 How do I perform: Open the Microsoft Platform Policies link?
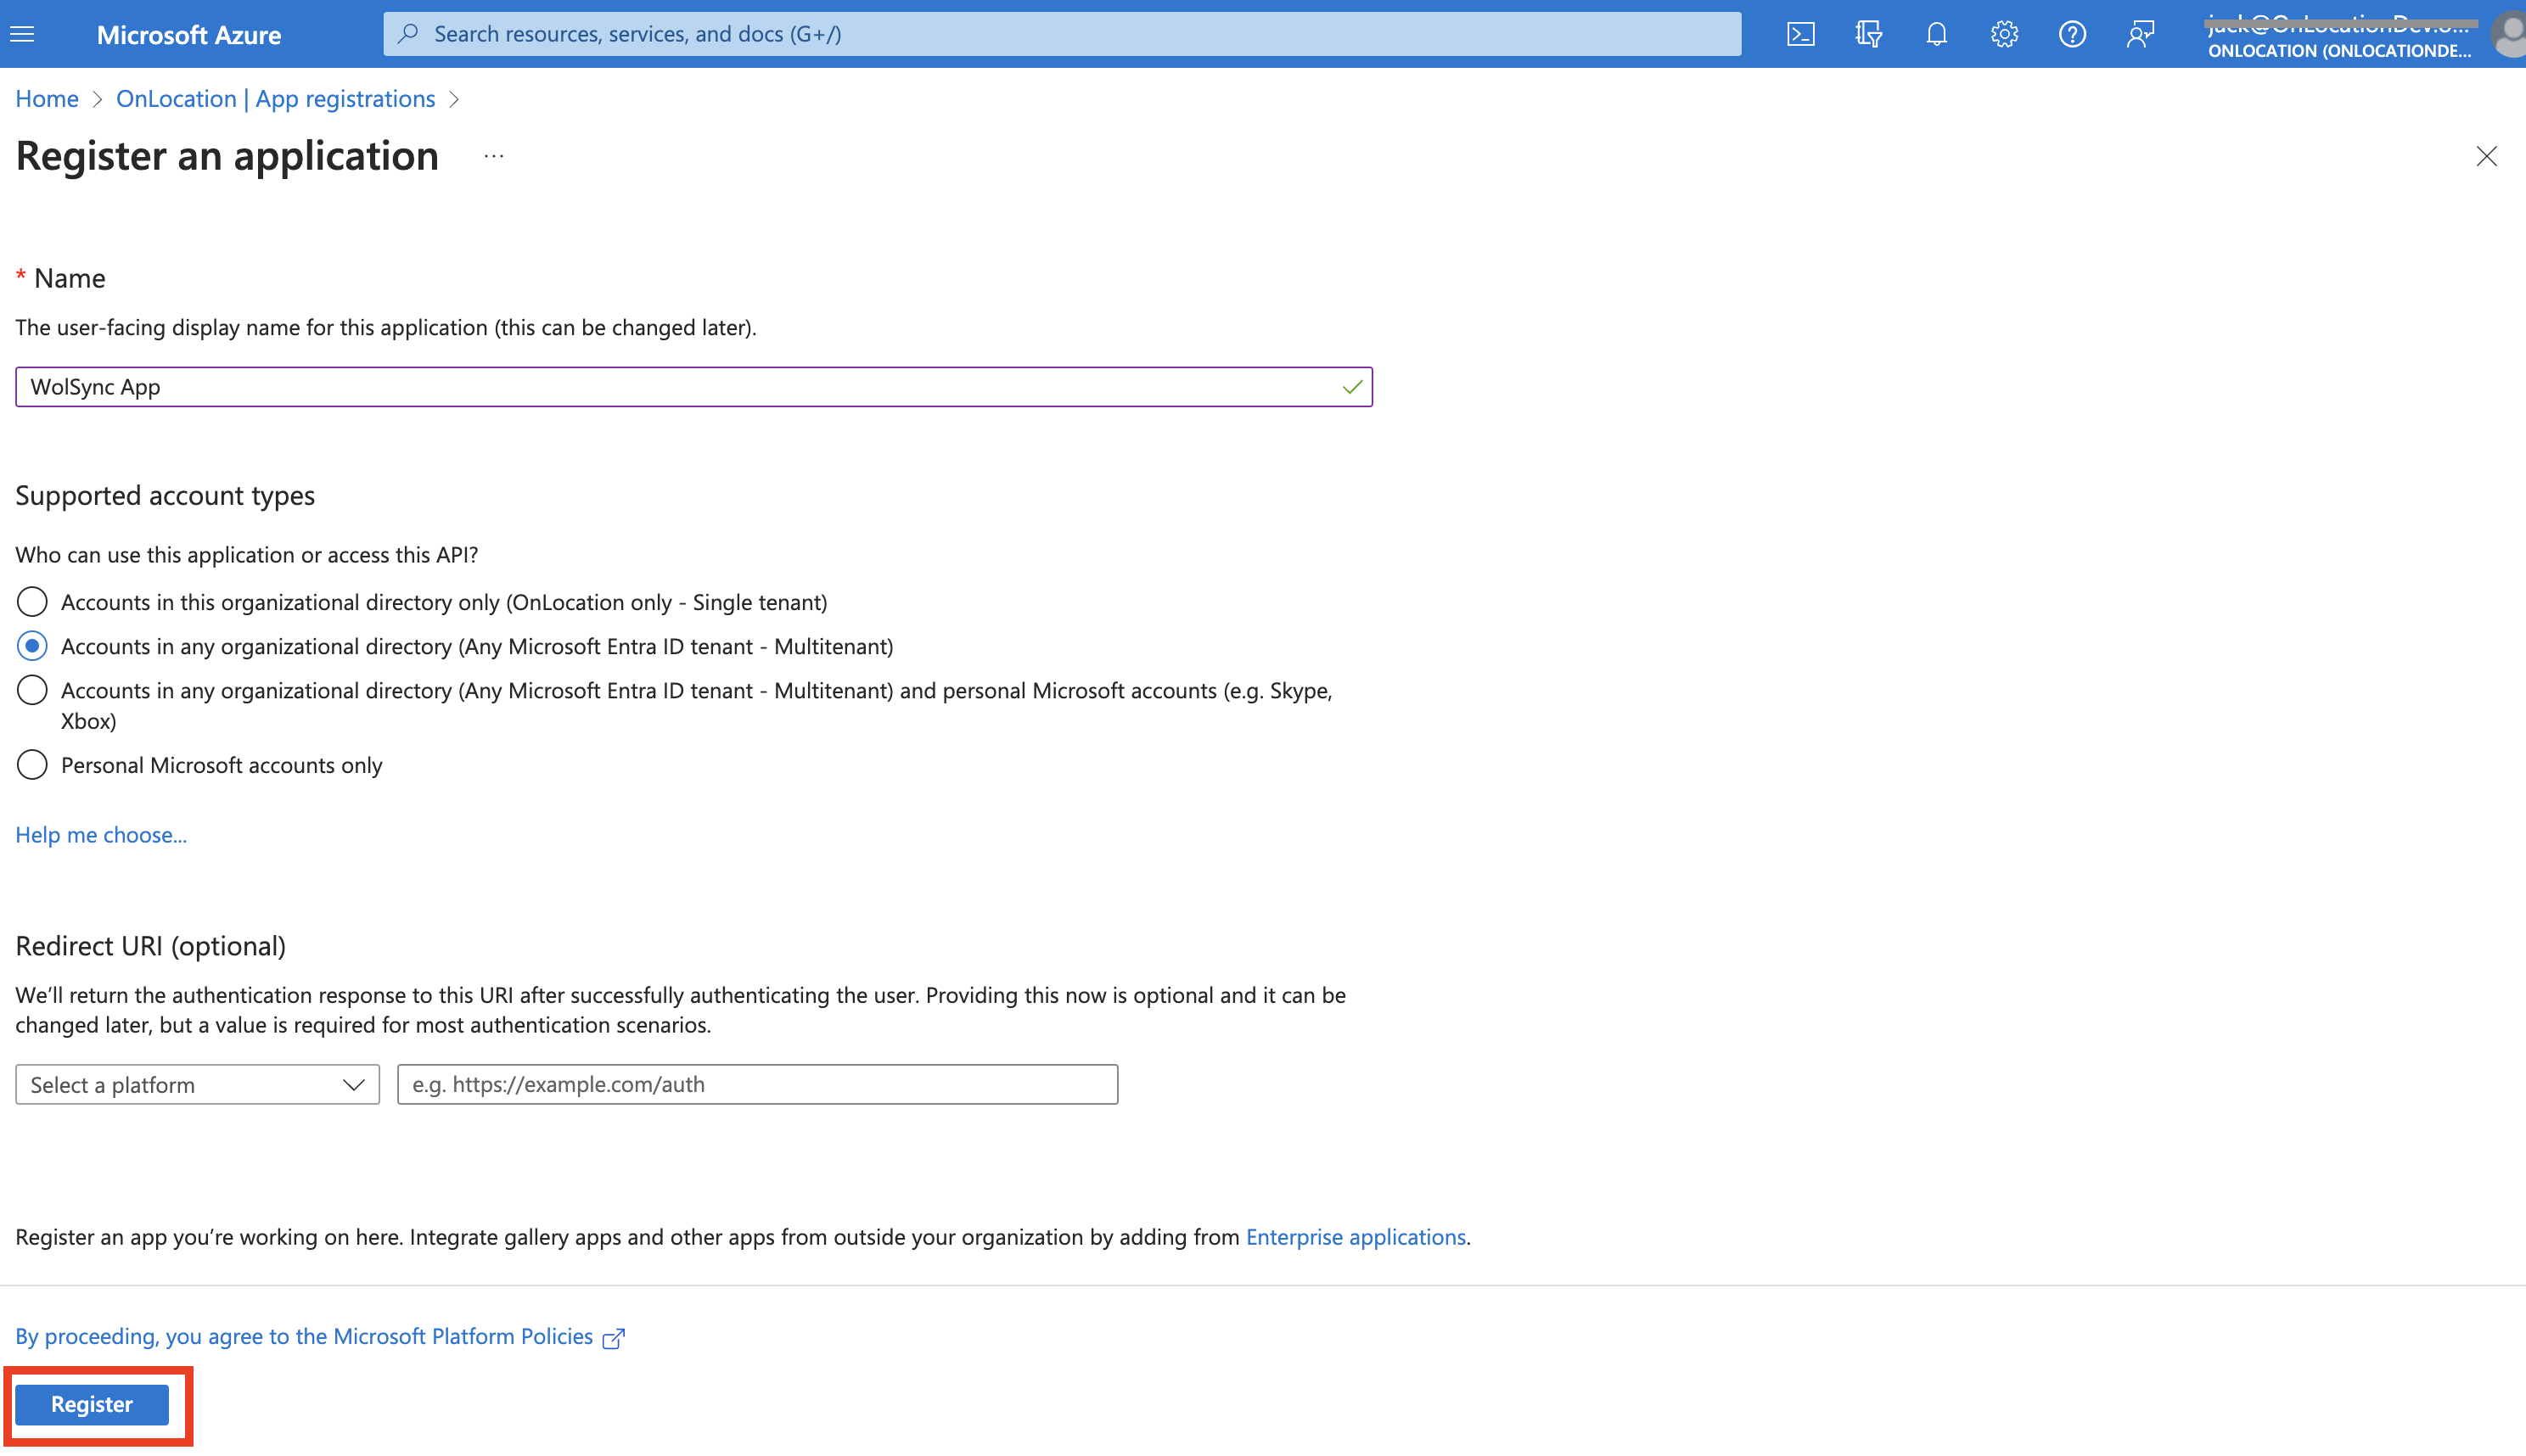(x=304, y=1337)
